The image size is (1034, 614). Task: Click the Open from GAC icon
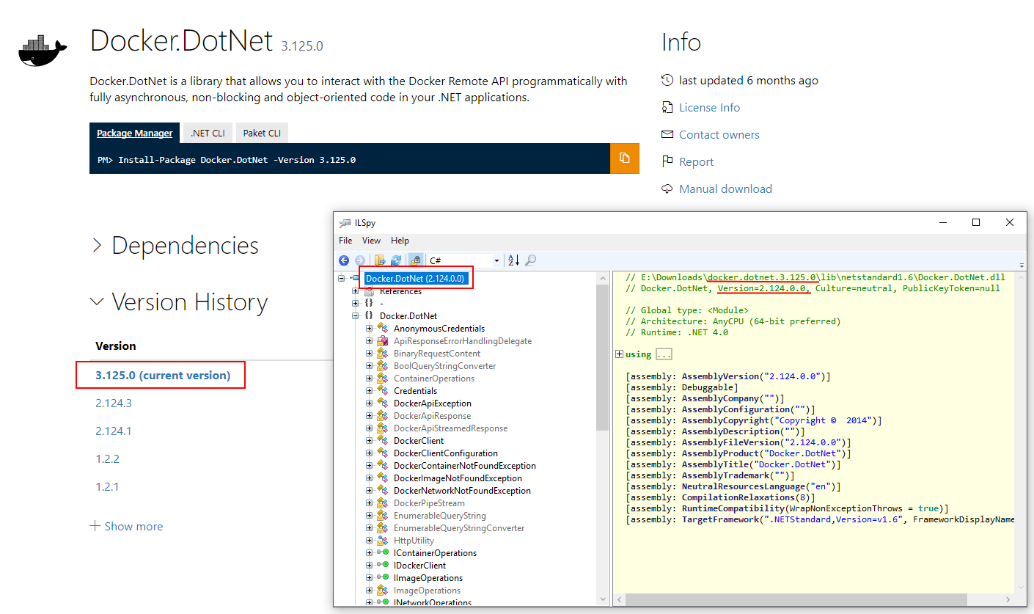pyautogui.click(x=415, y=260)
